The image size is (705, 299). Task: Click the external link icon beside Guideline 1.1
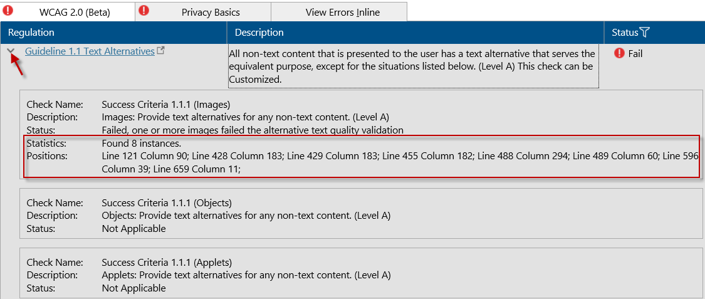click(160, 51)
